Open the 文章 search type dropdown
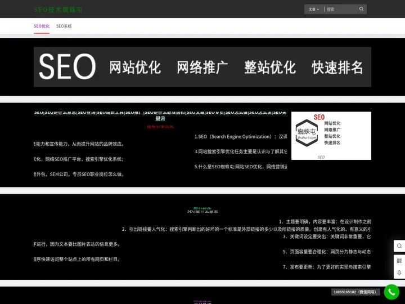 point(314,10)
